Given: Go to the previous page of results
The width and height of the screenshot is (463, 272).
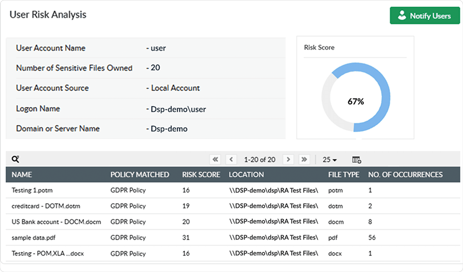Looking at the screenshot, I should point(231,160).
